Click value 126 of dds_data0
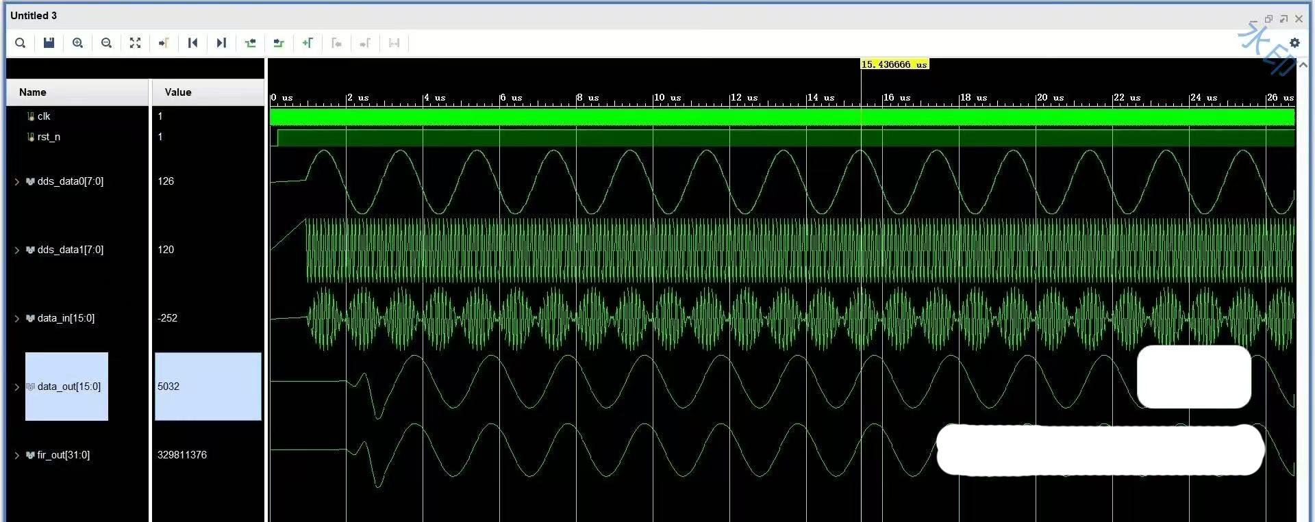Image resolution: width=1315 pixels, height=522 pixels. (x=166, y=181)
